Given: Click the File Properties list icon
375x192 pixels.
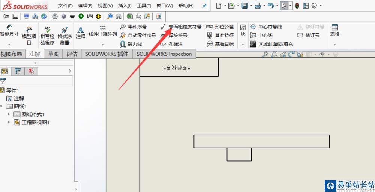Looking at the screenshot, I should tap(306, 6).
